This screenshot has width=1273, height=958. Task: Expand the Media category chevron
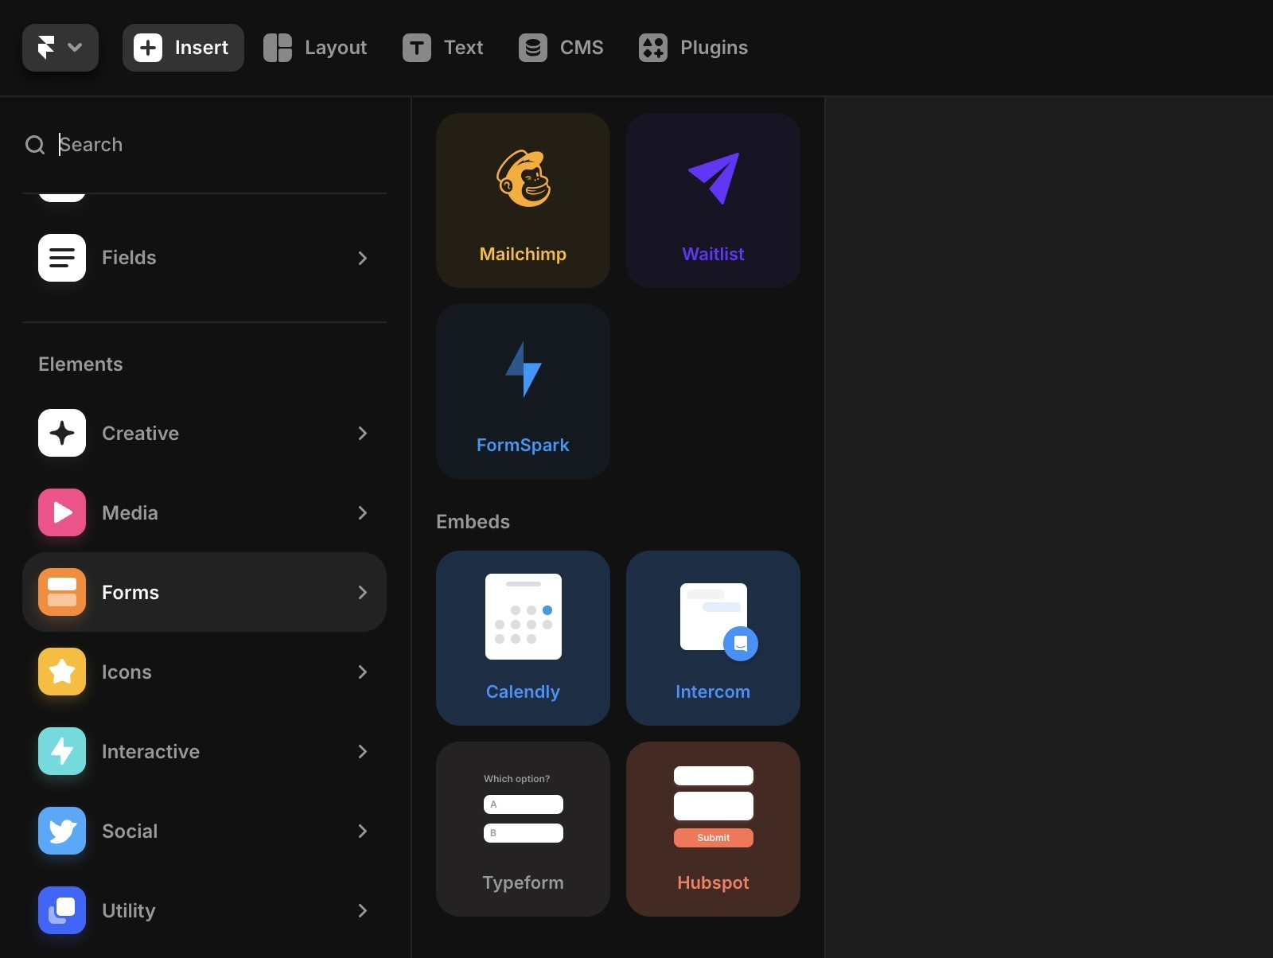[x=363, y=512]
